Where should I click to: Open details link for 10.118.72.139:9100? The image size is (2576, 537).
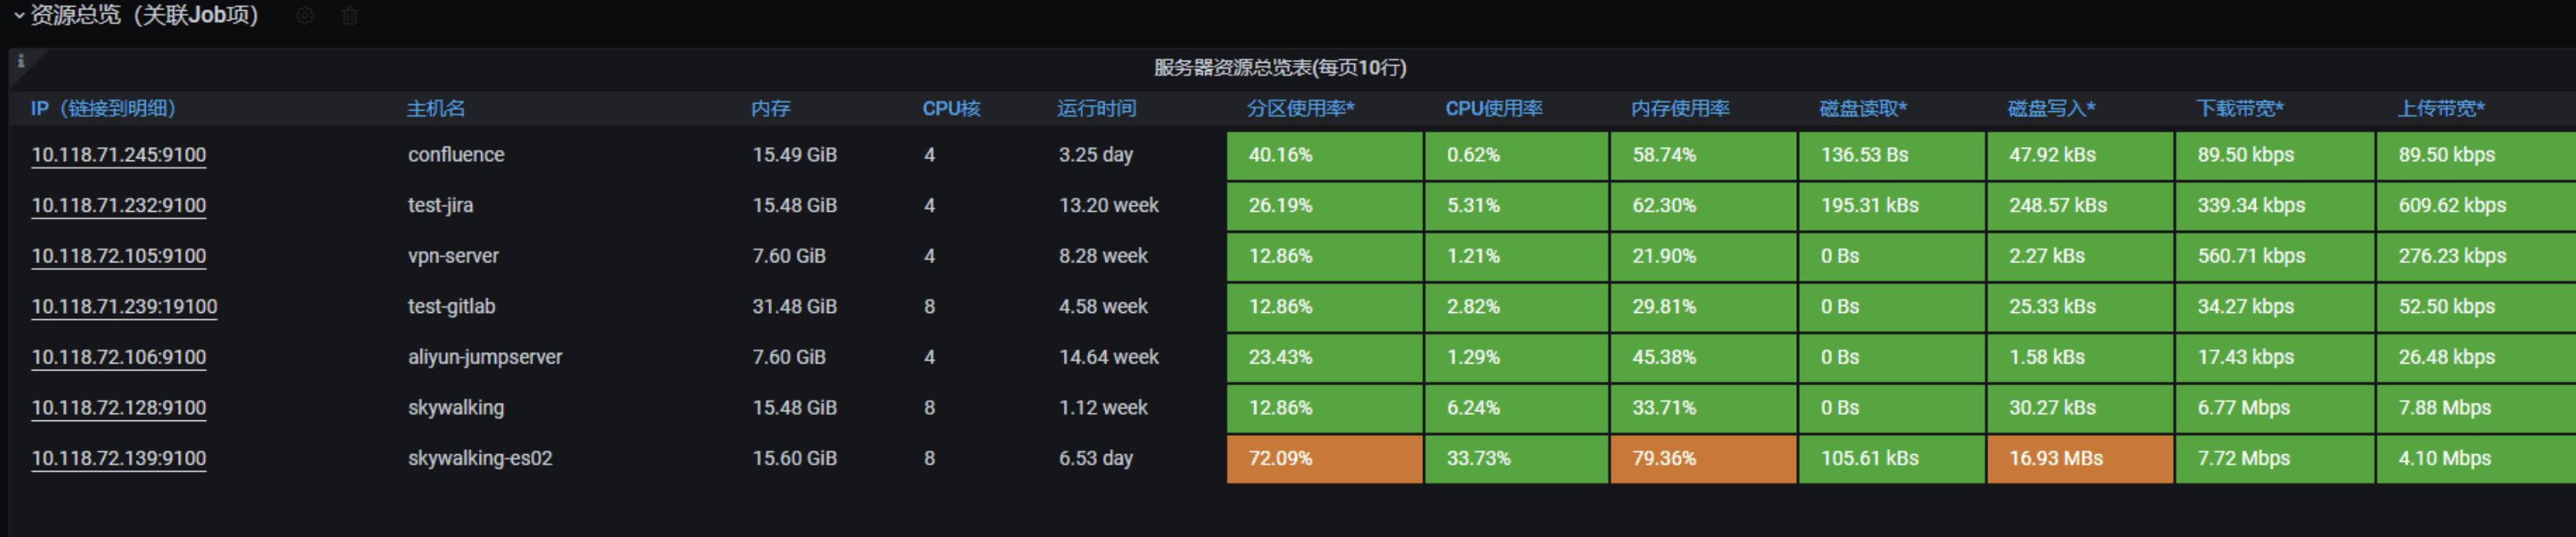click(x=118, y=458)
